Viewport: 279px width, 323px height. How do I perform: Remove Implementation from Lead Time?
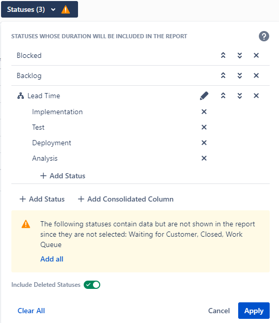point(204,112)
